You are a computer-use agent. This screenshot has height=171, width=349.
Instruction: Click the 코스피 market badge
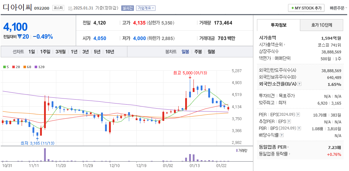click(x=58, y=8)
